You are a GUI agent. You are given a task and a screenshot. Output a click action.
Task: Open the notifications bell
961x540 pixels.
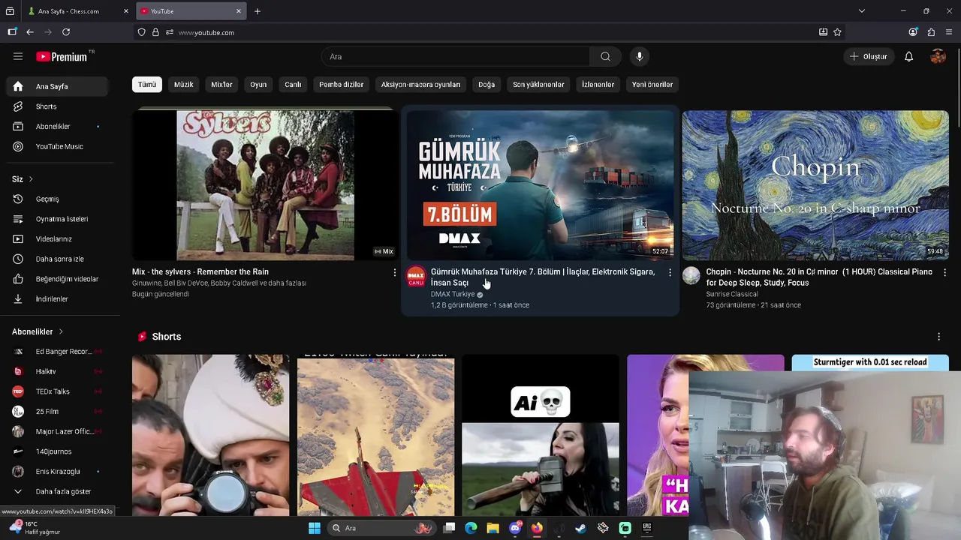(x=908, y=56)
